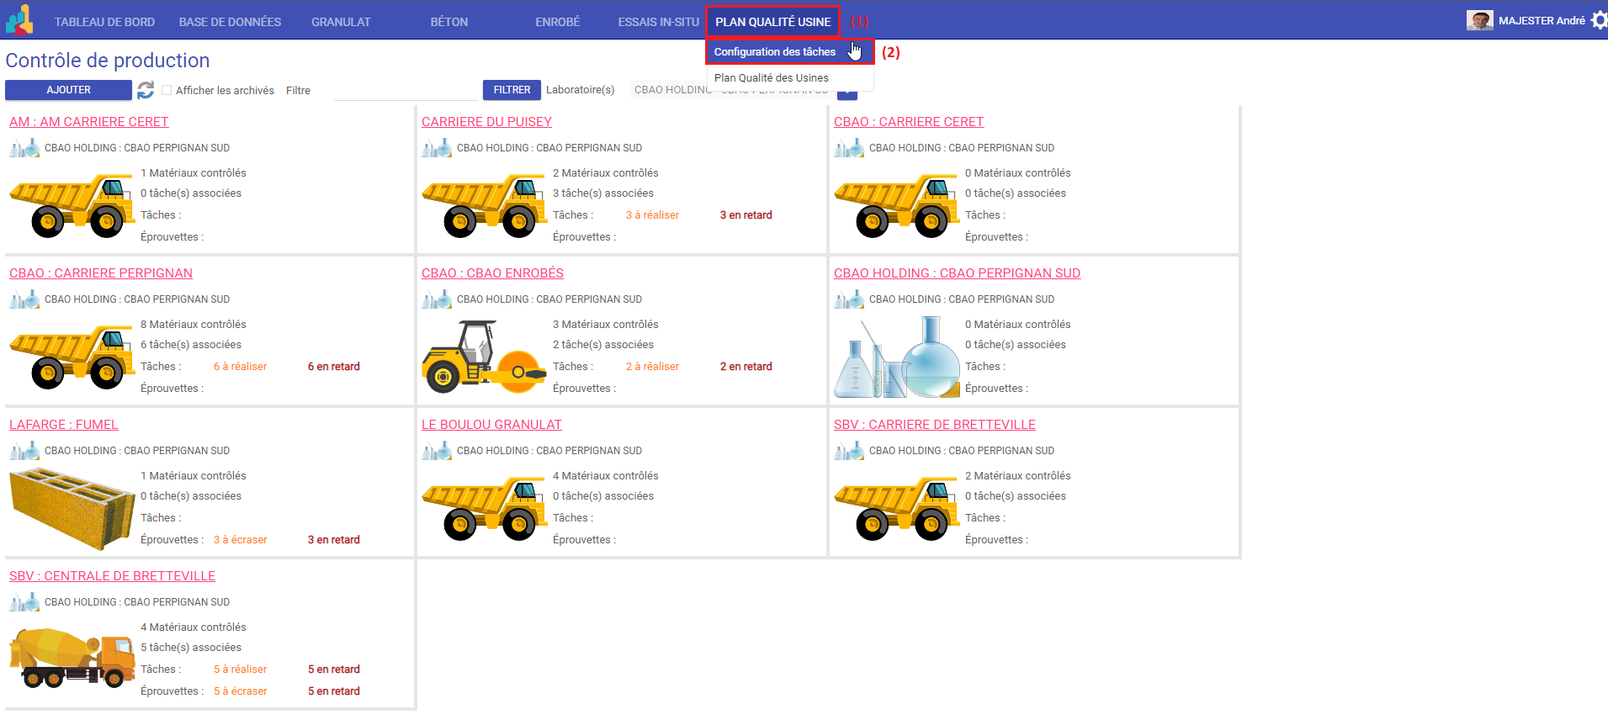The image size is (1608, 720).
Task: Click '4 Matériaux contrôlés' in LE BOULOU GRANULAT
Action: coord(606,476)
